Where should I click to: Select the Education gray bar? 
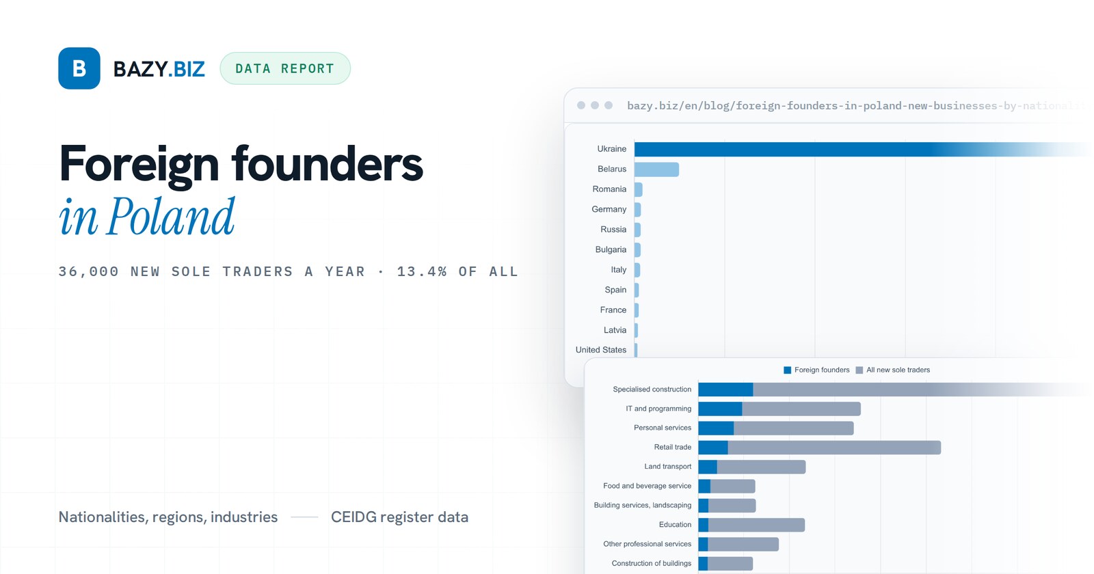pyautogui.click(x=756, y=525)
